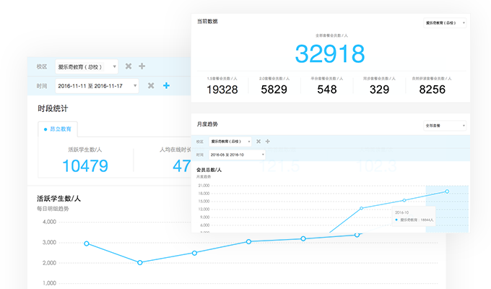Click first data point on 活跃学生数 chart
This screenshot has width=491, height=289.
coord(87,243)
